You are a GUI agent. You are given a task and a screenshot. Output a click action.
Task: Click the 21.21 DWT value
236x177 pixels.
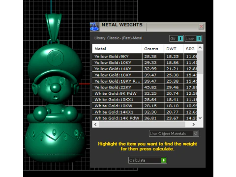[x=173, y=69]
